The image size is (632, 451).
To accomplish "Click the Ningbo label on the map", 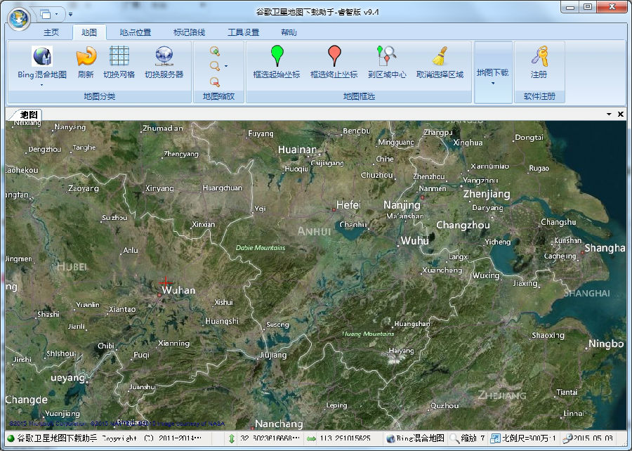I will point(606,344).
